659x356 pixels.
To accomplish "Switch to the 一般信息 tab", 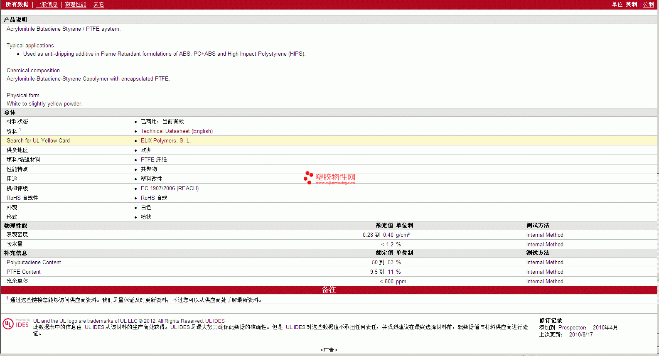I will click(x=47, y=4).
